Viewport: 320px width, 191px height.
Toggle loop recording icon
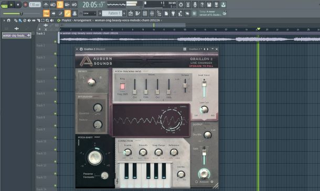(x=74, y=5)
